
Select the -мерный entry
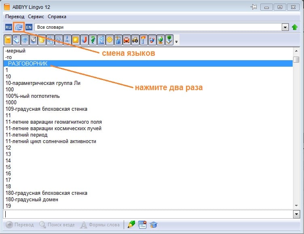click(x=148, y=51)
